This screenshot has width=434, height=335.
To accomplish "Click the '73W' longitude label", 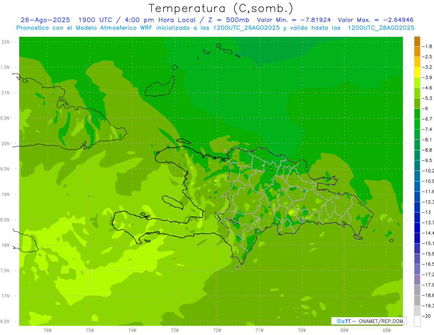I will tap(175, 330).
